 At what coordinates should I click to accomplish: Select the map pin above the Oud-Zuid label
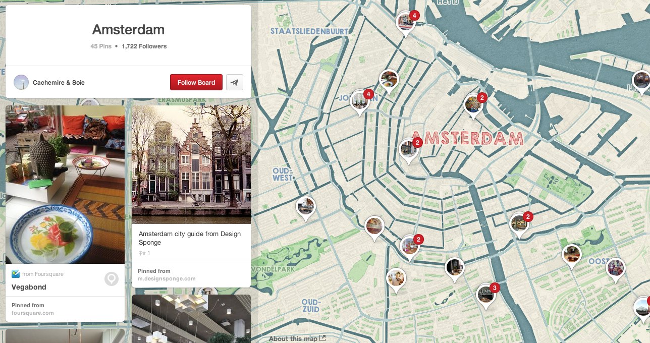point(396,279)
